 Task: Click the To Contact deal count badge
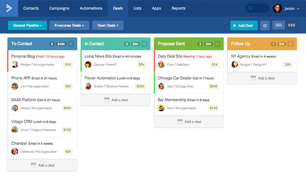(52, 44)
